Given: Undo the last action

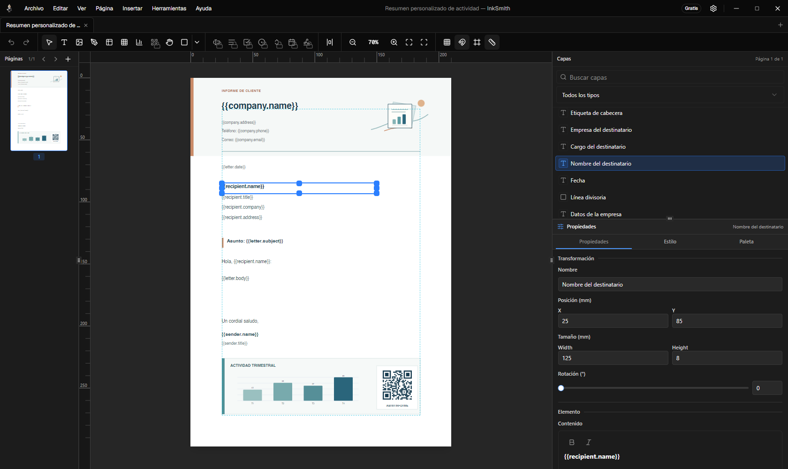Looking at the screenshot, I should (x=11, y=42).
